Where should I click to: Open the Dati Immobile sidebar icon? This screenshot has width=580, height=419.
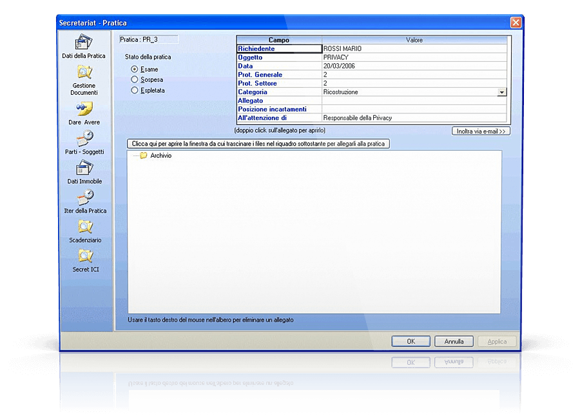pyautogui.click(x=84, y=168)
